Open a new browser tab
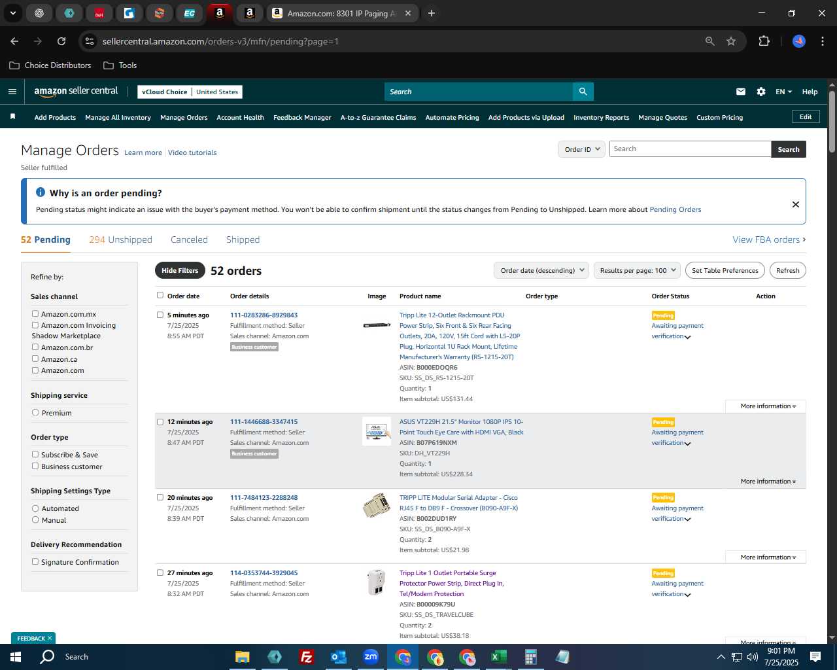This screenshot has width=837, height=670. 432,13
